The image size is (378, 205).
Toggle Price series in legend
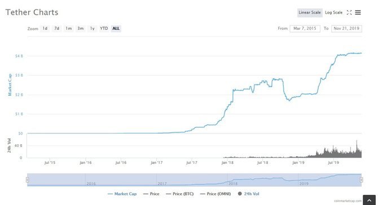coord(151,194)
